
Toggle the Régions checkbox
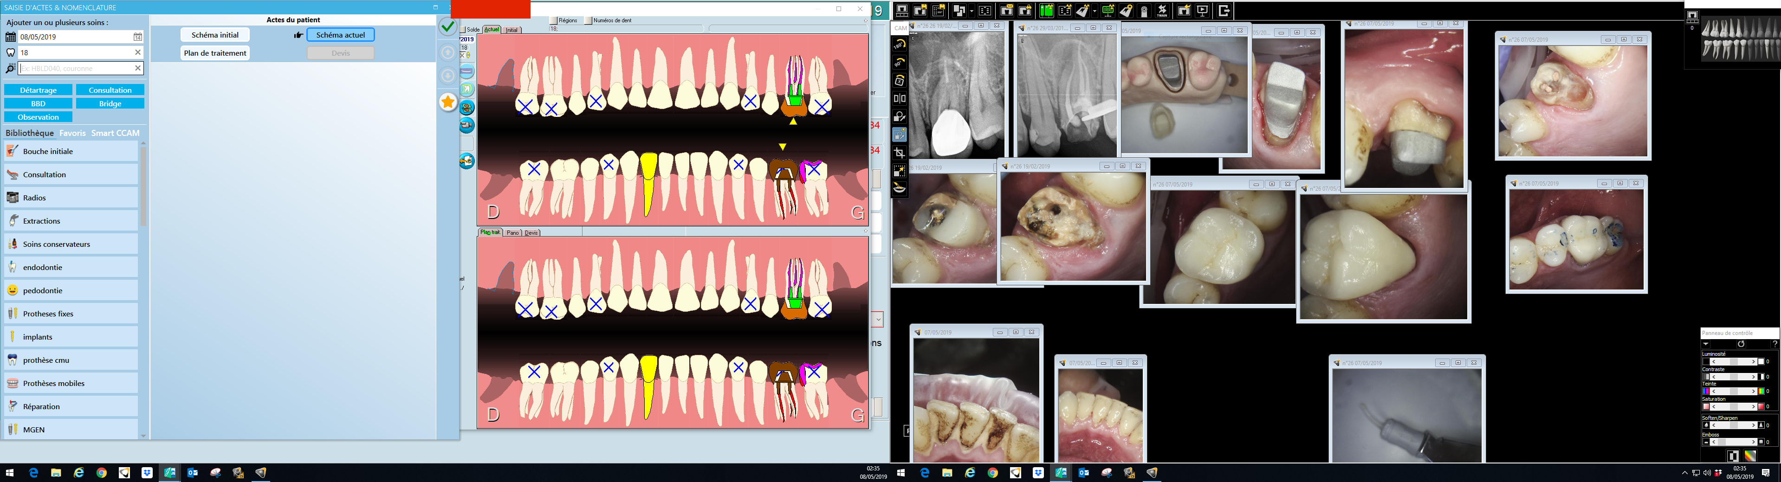click(x=555, y=21)
